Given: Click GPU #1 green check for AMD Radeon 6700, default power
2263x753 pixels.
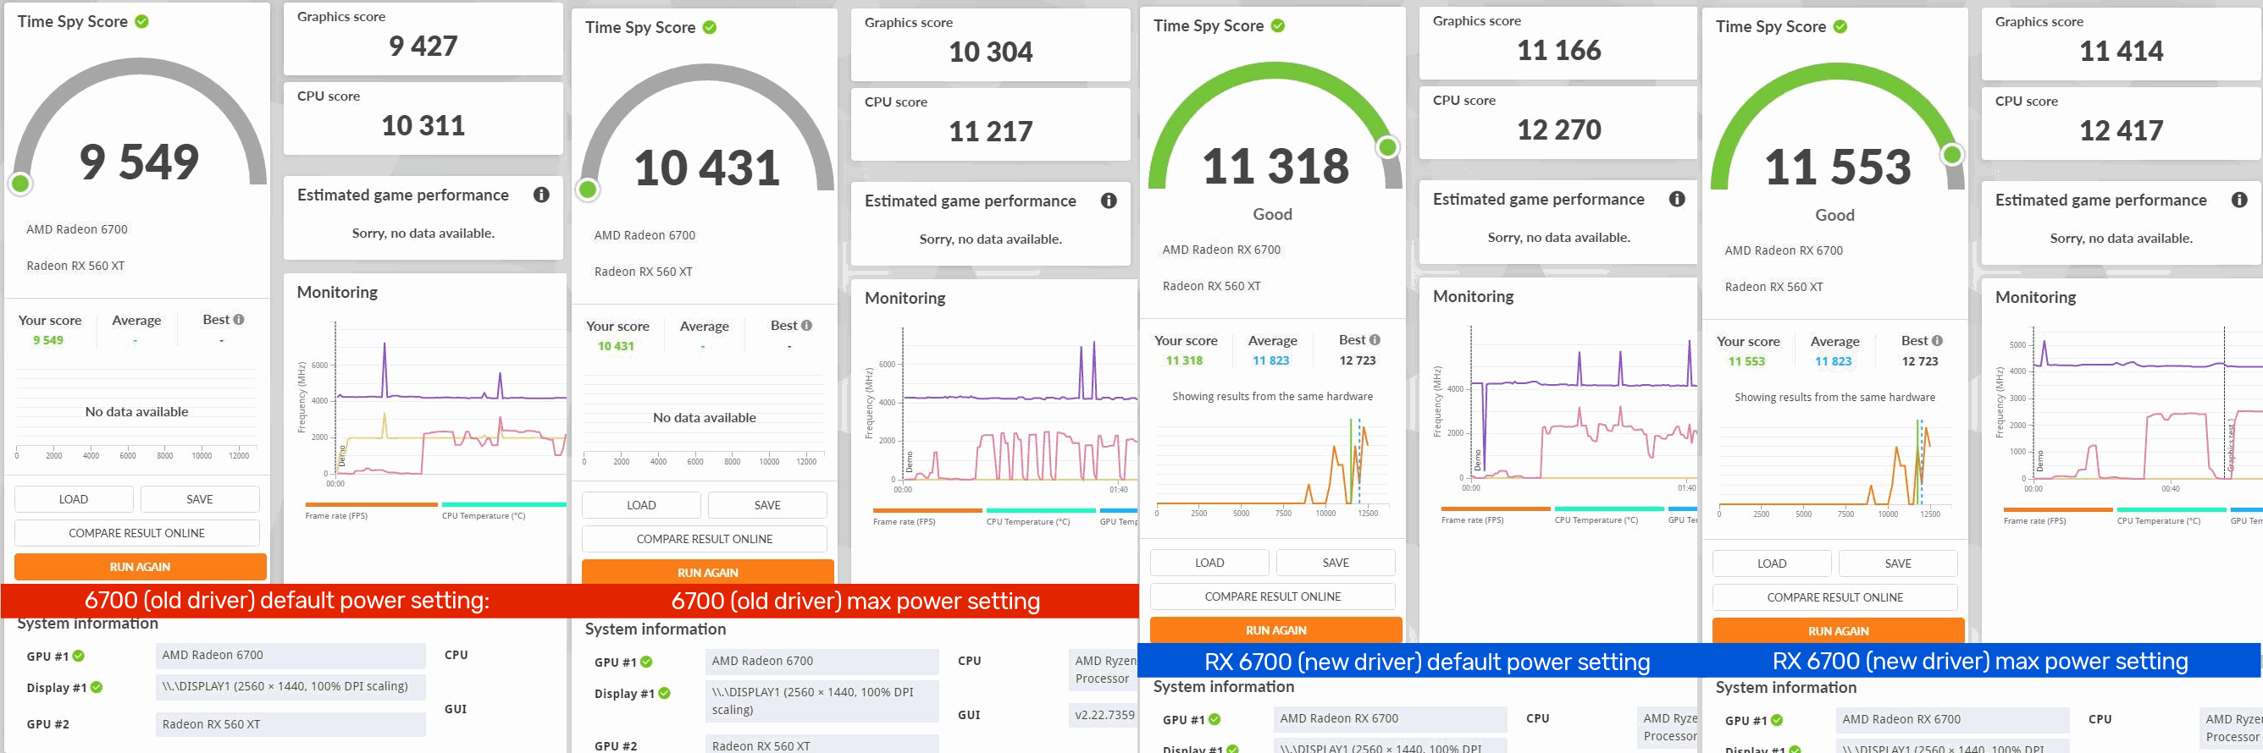Looking at the screenshot, I should click(78, 656).
